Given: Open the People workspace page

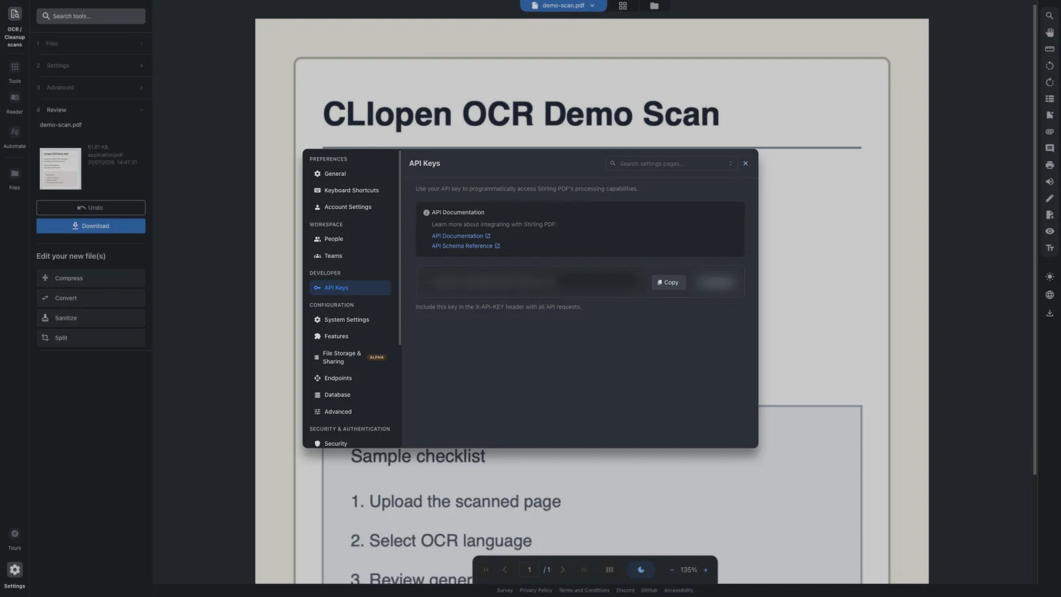Looking at the screenshot, I should pos(350,239).
